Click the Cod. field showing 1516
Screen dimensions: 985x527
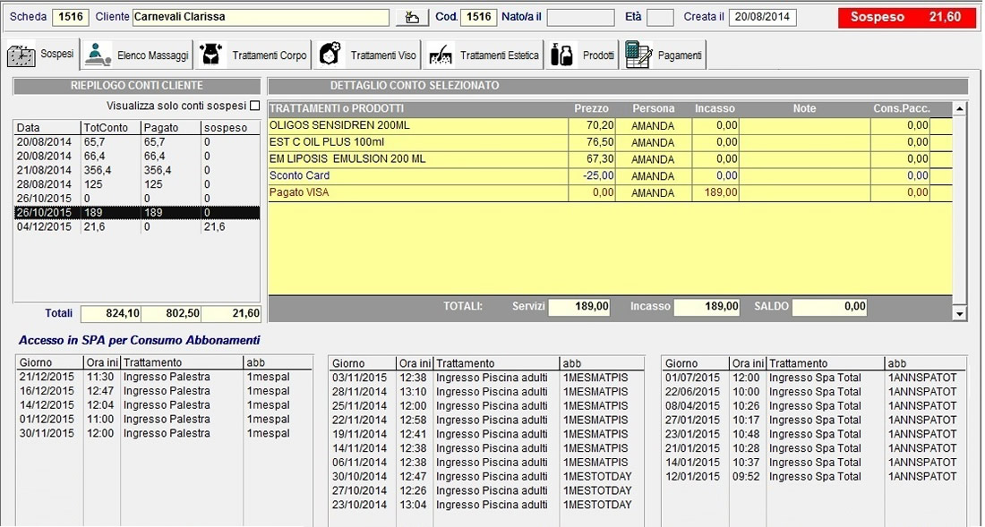479,17
